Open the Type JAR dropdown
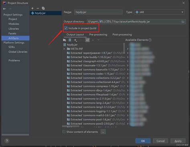 coord(160,12)
